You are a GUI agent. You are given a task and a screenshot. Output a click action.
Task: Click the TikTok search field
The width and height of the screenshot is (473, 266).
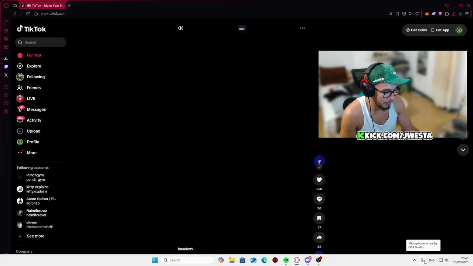41,42
